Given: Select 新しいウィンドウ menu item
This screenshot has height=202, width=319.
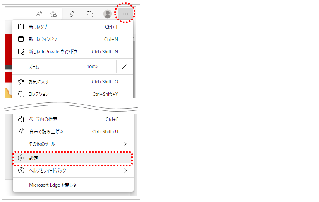Looking at the screenshot, I should (x=43, y=39).
